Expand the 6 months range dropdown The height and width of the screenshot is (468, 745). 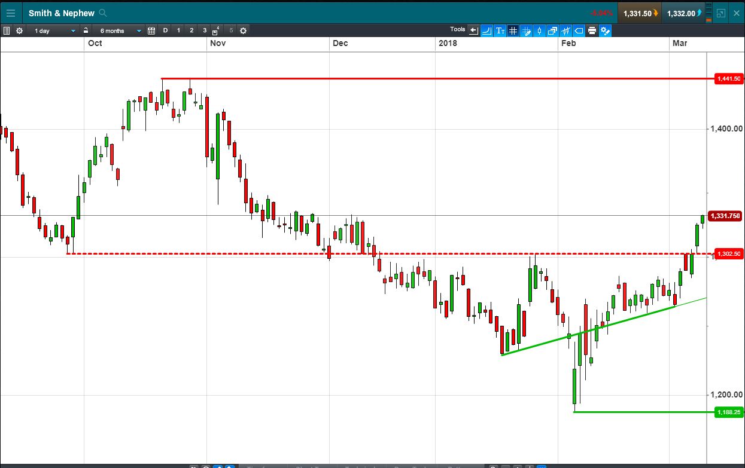(x=121, y=30)
